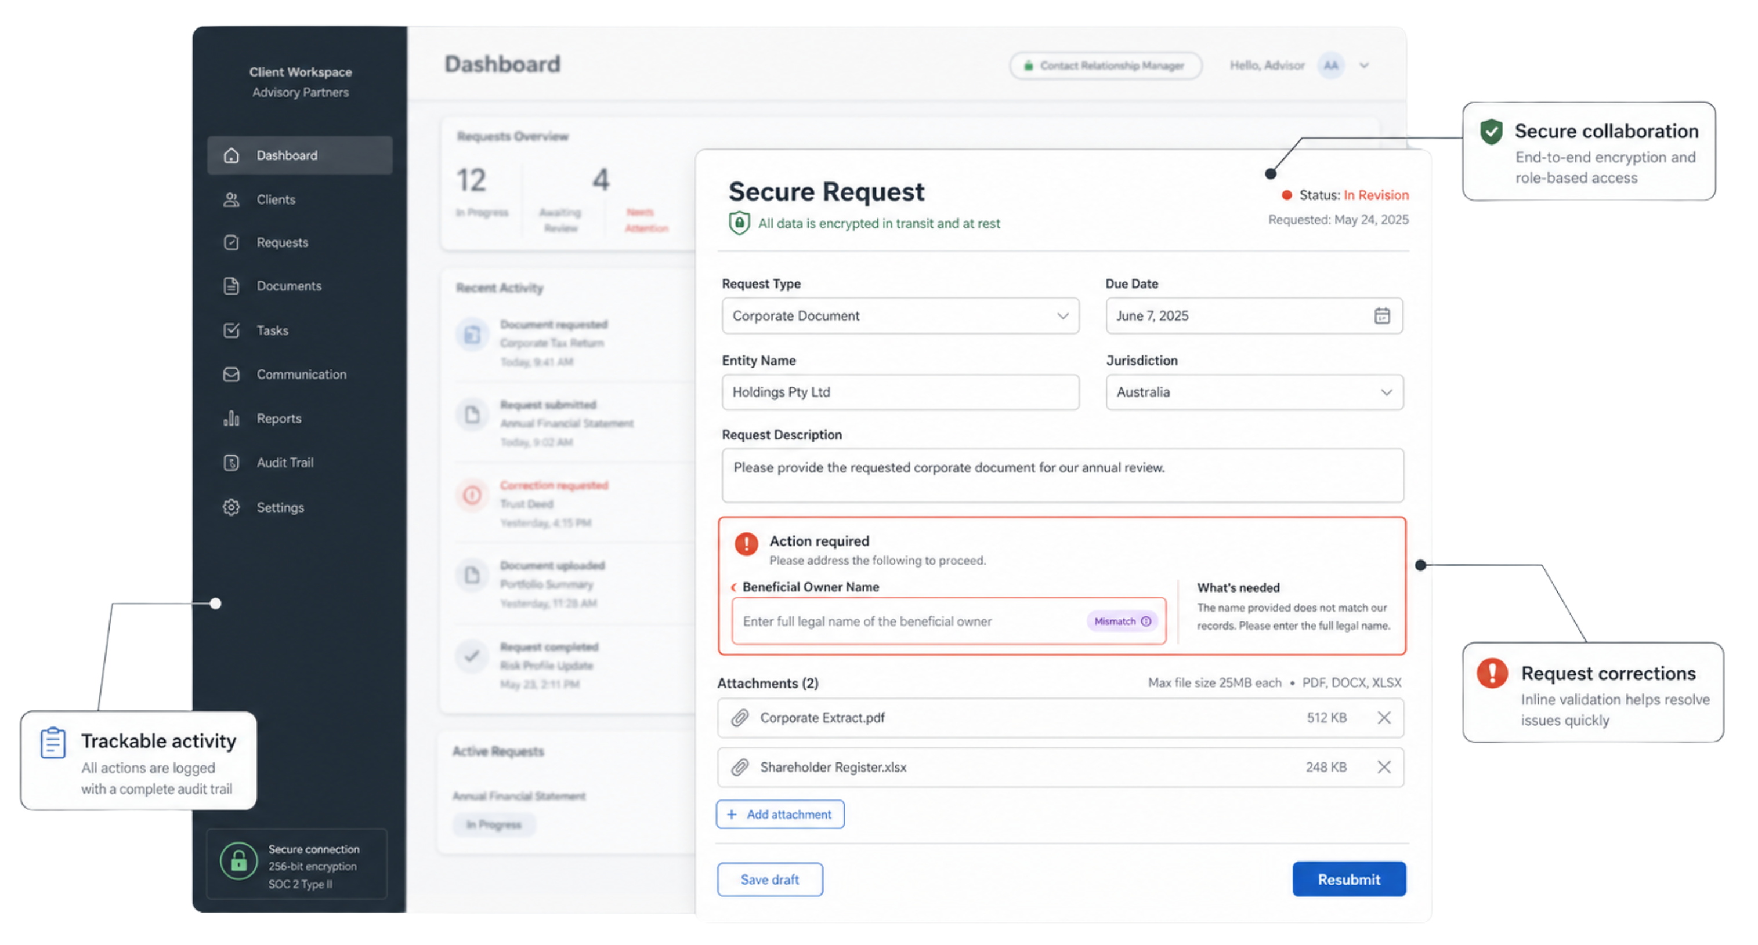Click the Correction requested alert icon
Screen dimensions: 1758x945
tap(472, 495)
